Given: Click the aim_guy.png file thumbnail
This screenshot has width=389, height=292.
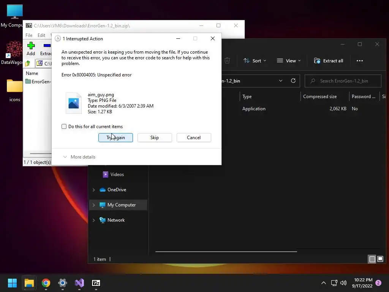Looking at the screenshot, I should click(74, 103).
